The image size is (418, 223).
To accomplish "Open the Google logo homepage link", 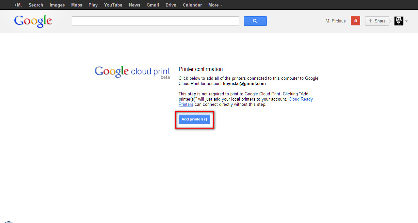I will click(x=33, y=21).
